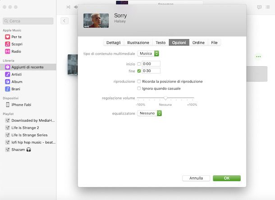Enable the inizio start time checkbox
The height and width of the screenshot is (200, 275).
(139, 64)
